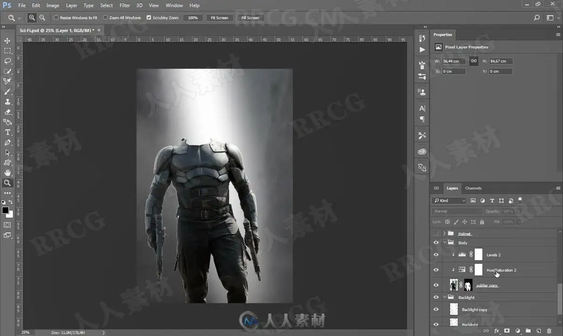Select the Horizontal Type tool
The image size is (563, 336).
coord(7,132)
